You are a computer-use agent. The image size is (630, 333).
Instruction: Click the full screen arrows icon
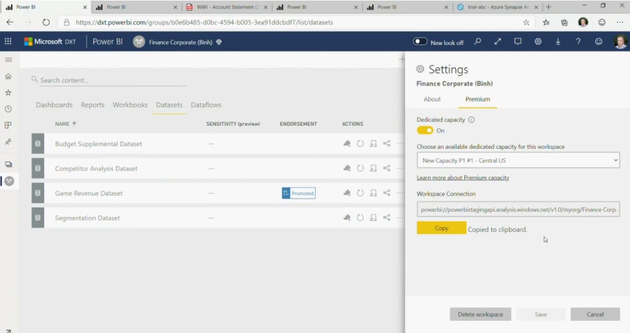(x=498, y=41)
